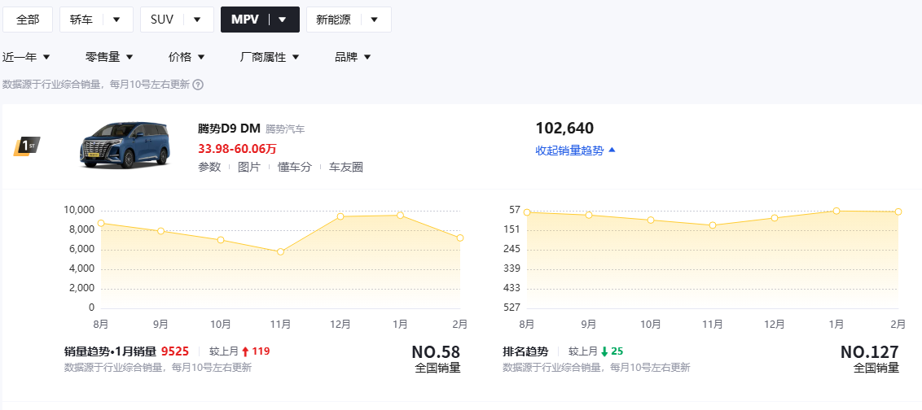Open the 厂商属性 filter
Image resolution: width=922 pixels, height=410 pixels.
coord(270,57)
